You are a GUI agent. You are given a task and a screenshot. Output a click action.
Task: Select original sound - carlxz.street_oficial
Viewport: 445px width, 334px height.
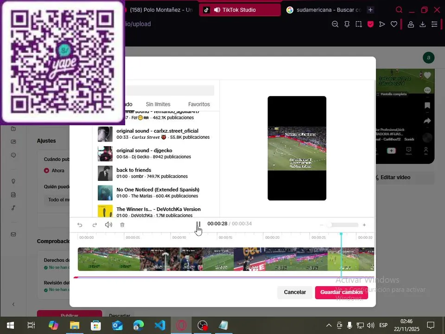(156, 134)
